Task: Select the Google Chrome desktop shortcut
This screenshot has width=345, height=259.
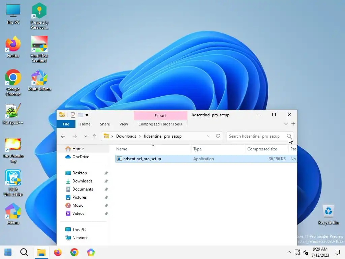Action: pos(13,83)
